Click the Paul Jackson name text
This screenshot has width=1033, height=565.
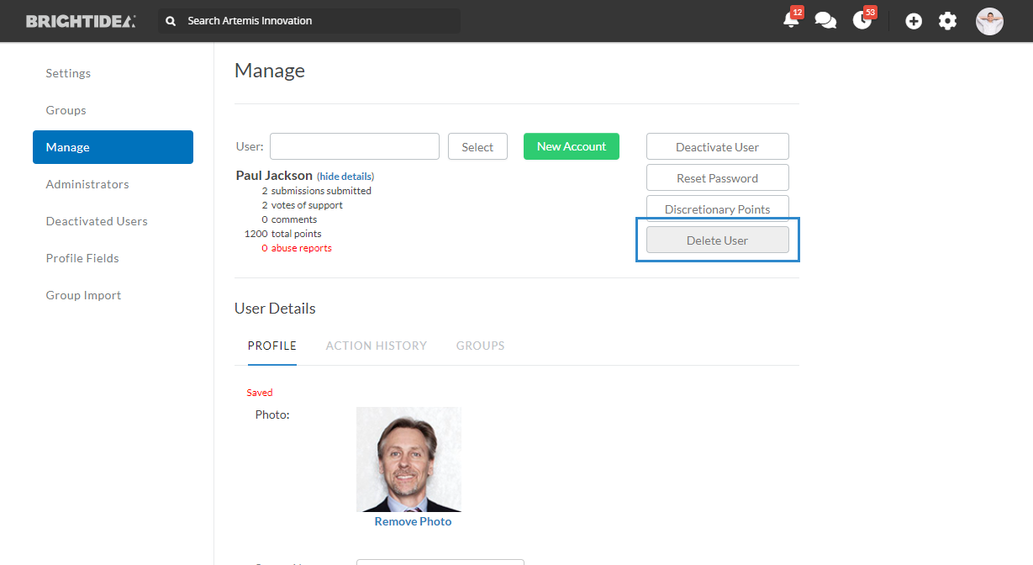[274, 176]
